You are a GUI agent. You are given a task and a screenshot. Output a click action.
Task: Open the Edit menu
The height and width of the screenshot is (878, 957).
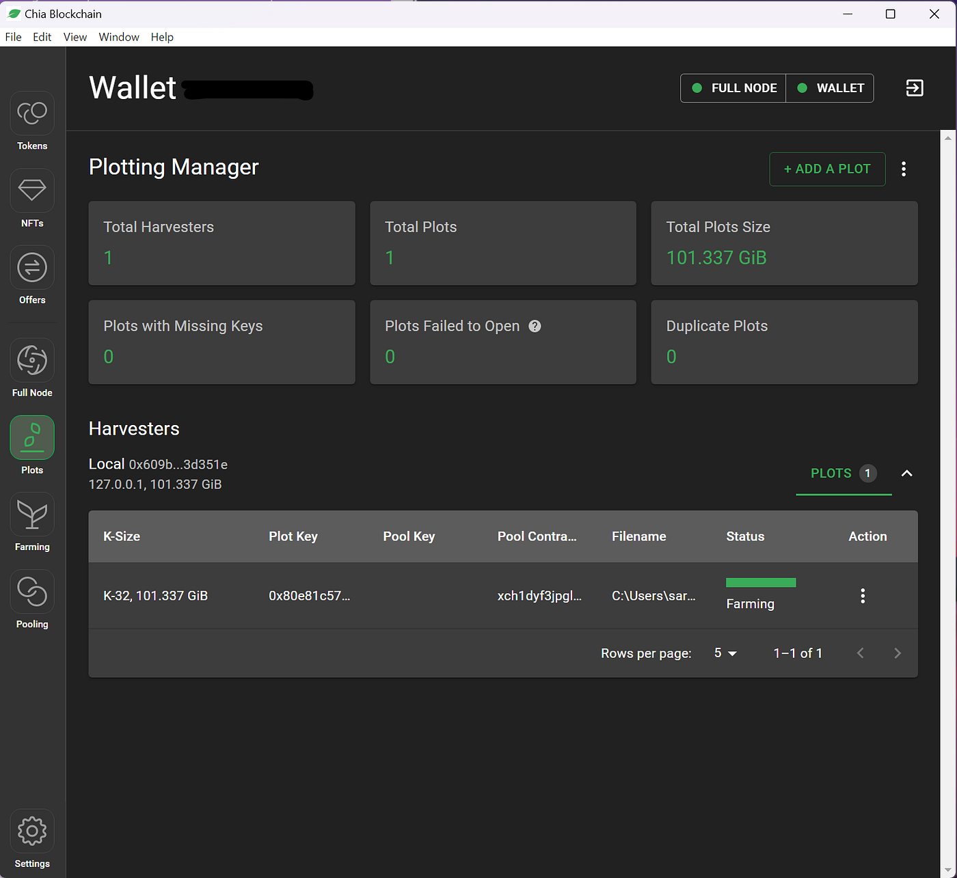tap(42, 37)
